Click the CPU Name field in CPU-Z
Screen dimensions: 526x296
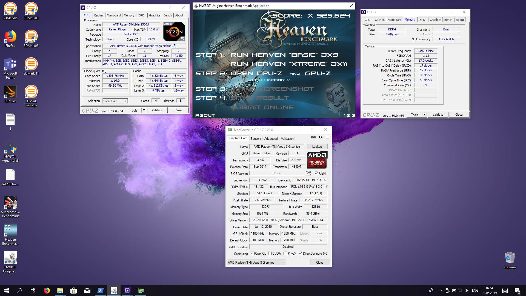click(131, 24)
